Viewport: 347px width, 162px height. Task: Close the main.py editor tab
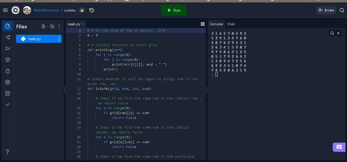pos(83,24)
